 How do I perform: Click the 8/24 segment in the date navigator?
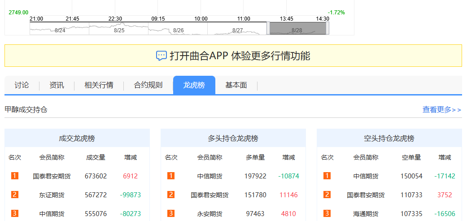60,30
